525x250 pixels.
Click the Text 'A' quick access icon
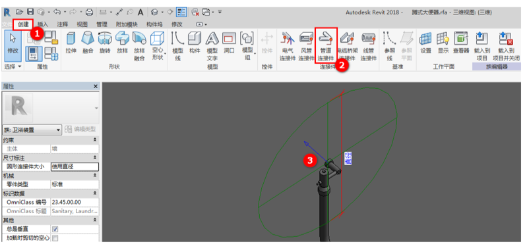point(140,12)
